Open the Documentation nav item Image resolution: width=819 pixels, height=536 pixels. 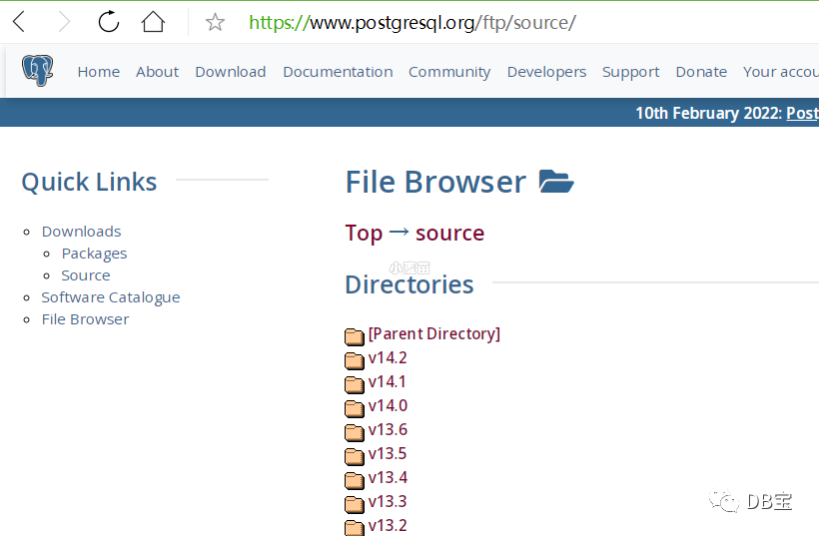click(338, 72)
